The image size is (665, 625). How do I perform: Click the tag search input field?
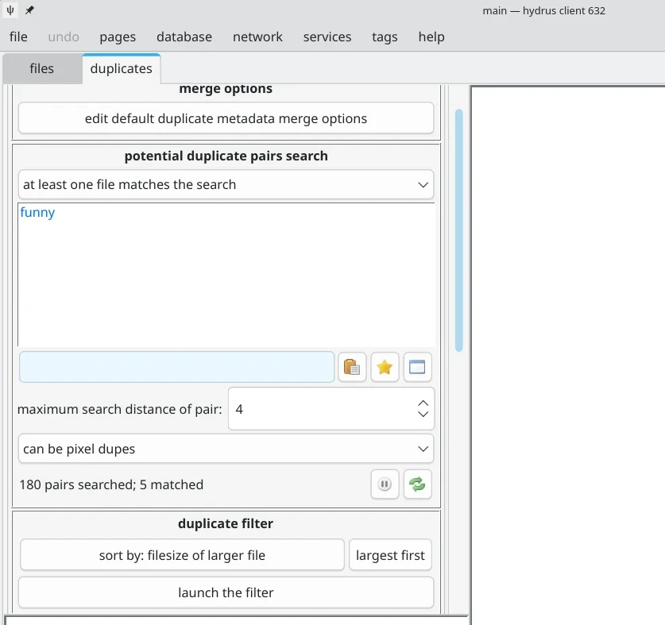click(176, 367)
